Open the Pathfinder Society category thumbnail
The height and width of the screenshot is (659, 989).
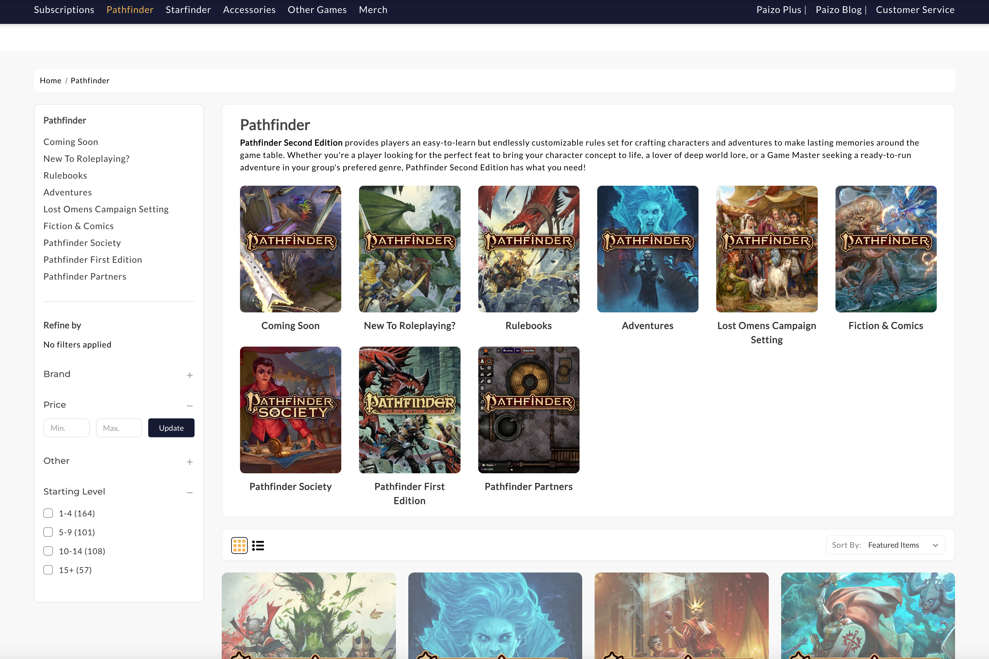(x=290, y=410)
